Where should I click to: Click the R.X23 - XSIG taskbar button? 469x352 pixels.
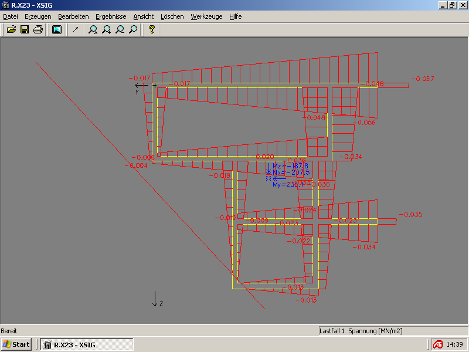(87, 344)
